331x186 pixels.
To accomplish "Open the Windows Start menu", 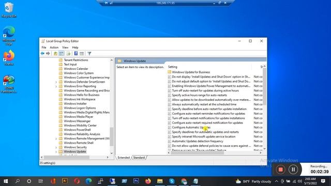I will pyautogui.click(x=6, y=181).
